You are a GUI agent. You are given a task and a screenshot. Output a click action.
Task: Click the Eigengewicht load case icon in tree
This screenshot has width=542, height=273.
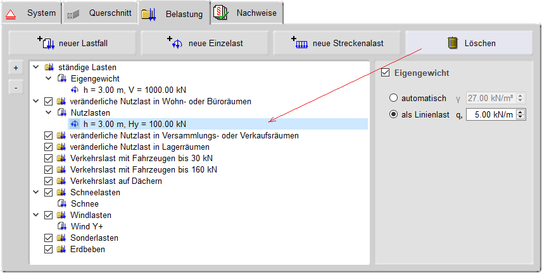click(x=62, y=78)
